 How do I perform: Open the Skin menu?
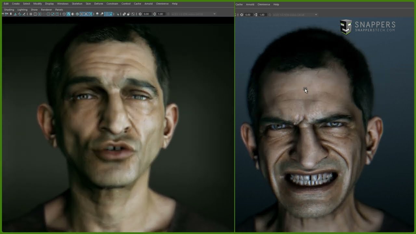point(88,4)
